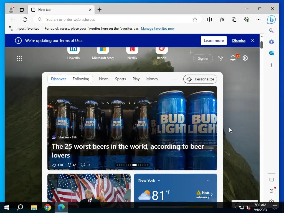This screenshot has width=284, height=213.
Task: Open notifications bell
Action: 233,58
